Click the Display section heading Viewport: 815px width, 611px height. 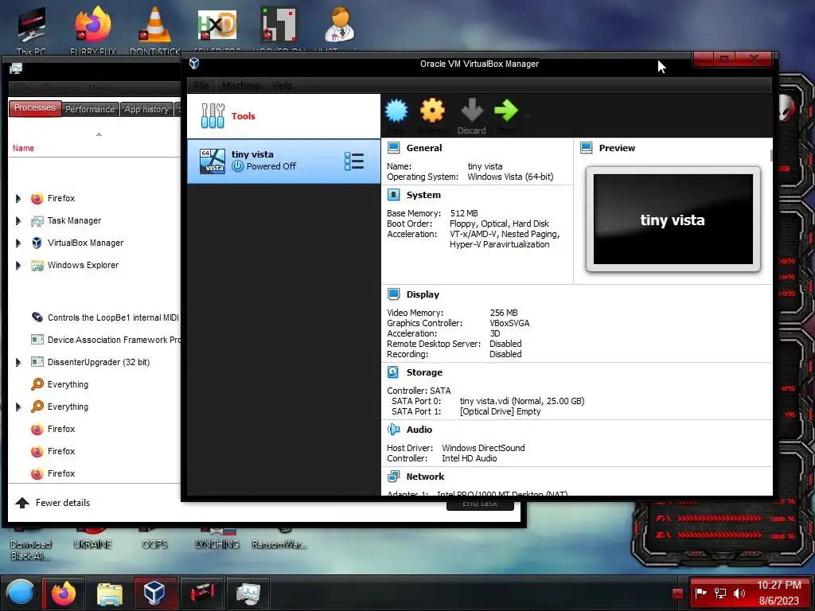(423, 294)
